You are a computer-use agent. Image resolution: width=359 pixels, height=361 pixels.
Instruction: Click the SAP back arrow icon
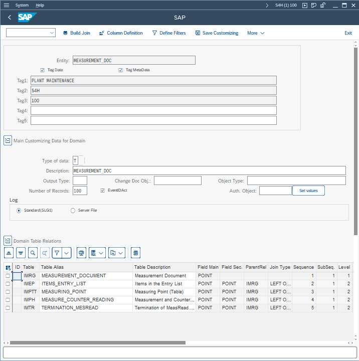[10, 18]
